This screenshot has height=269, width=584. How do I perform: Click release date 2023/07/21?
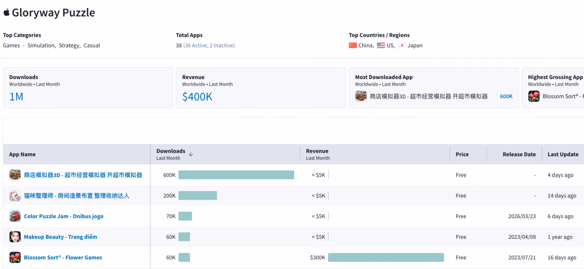click(x=522, y=258)
